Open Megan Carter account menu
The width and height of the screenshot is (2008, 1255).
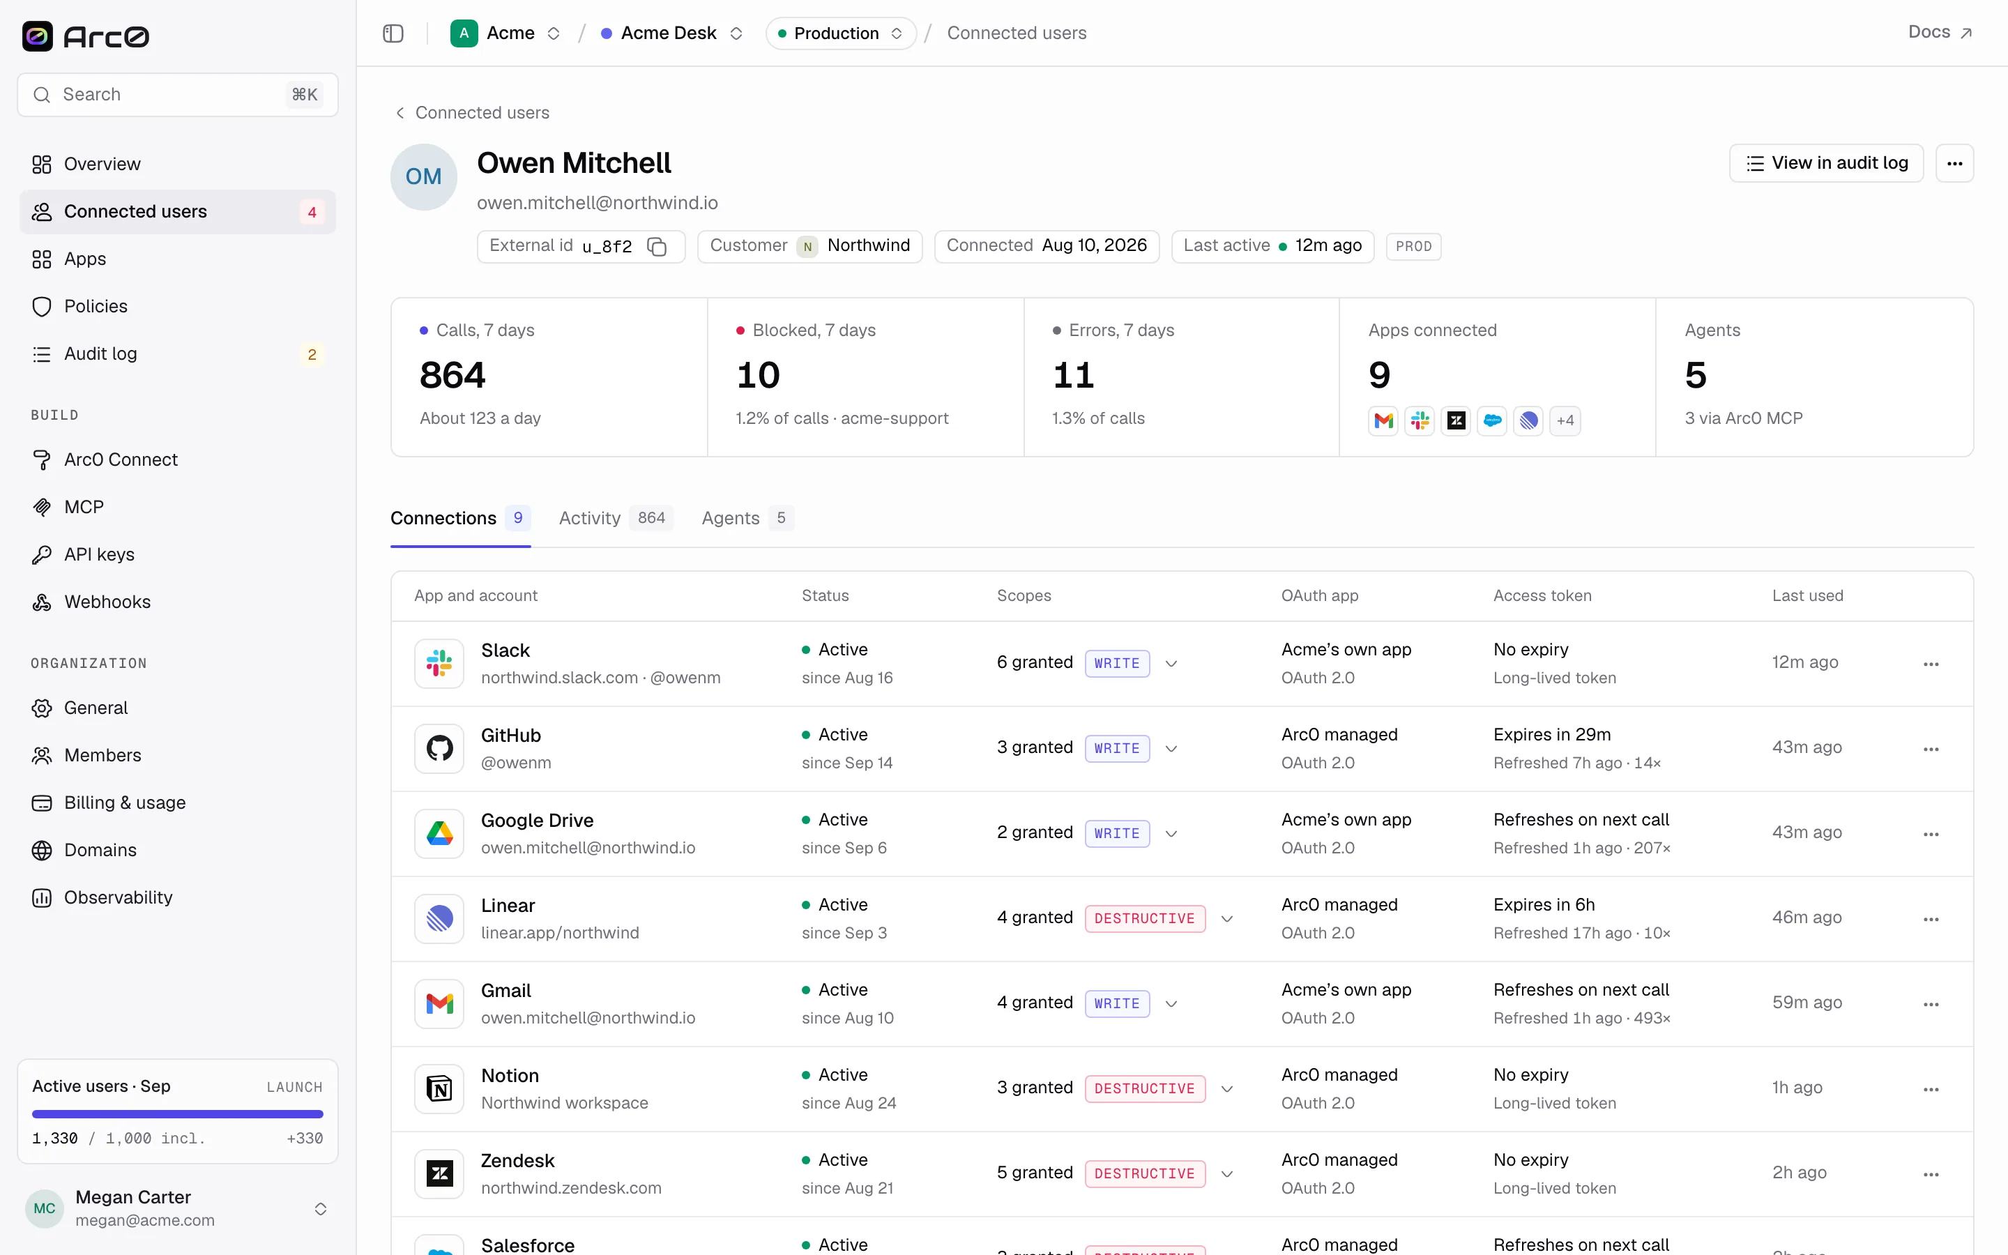pos(178,1208)
